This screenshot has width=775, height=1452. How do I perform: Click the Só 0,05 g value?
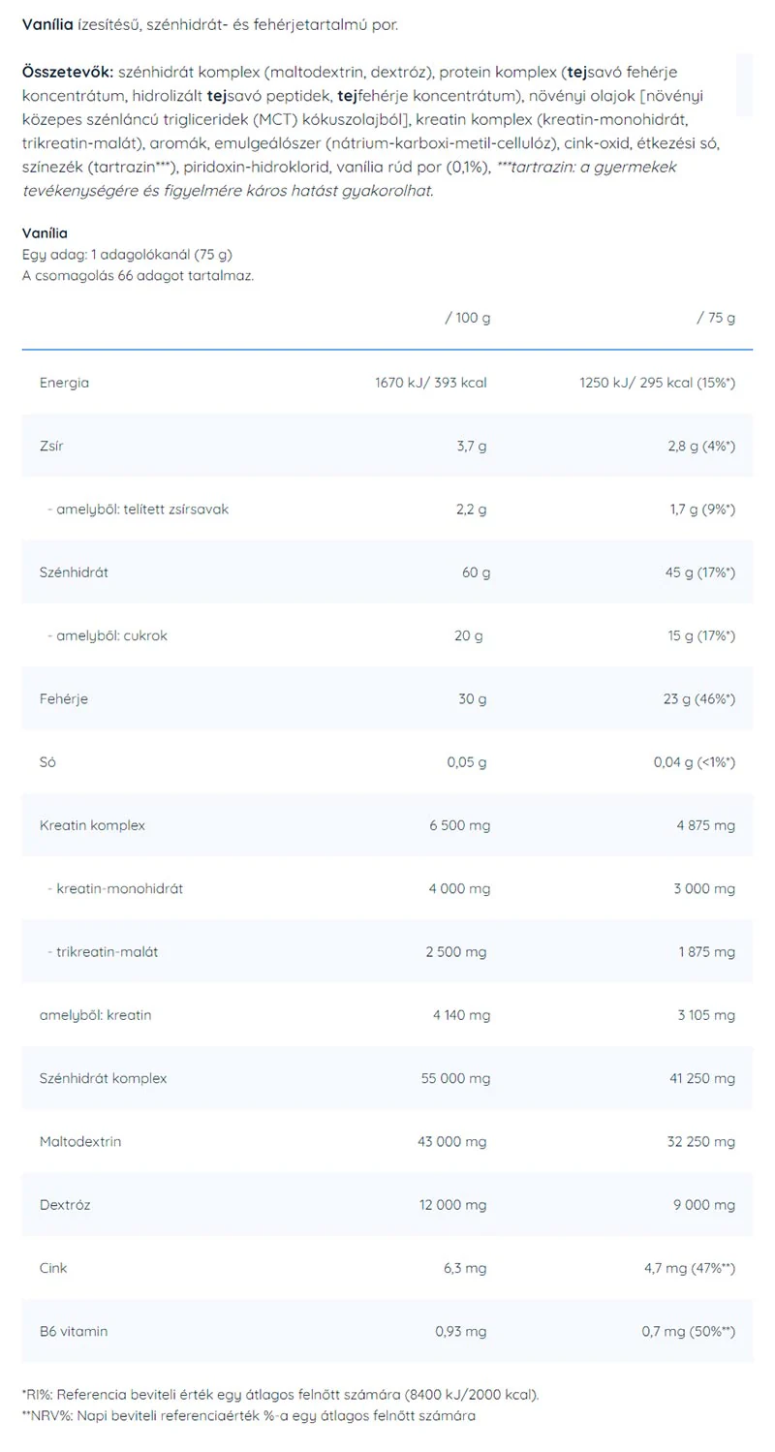(467, 762)
